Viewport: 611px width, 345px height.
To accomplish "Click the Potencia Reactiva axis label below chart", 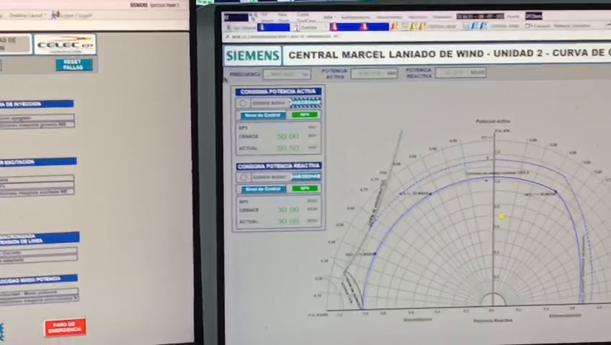I will [x=493, y=321].
